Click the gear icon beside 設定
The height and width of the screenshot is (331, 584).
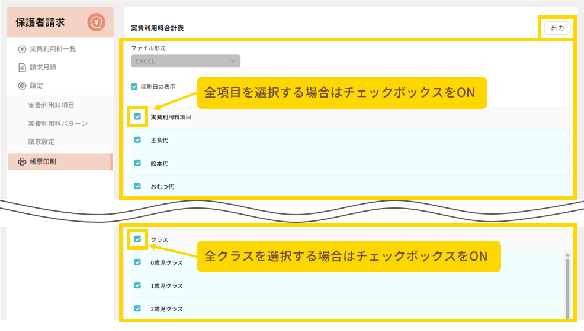coord(22,86)
